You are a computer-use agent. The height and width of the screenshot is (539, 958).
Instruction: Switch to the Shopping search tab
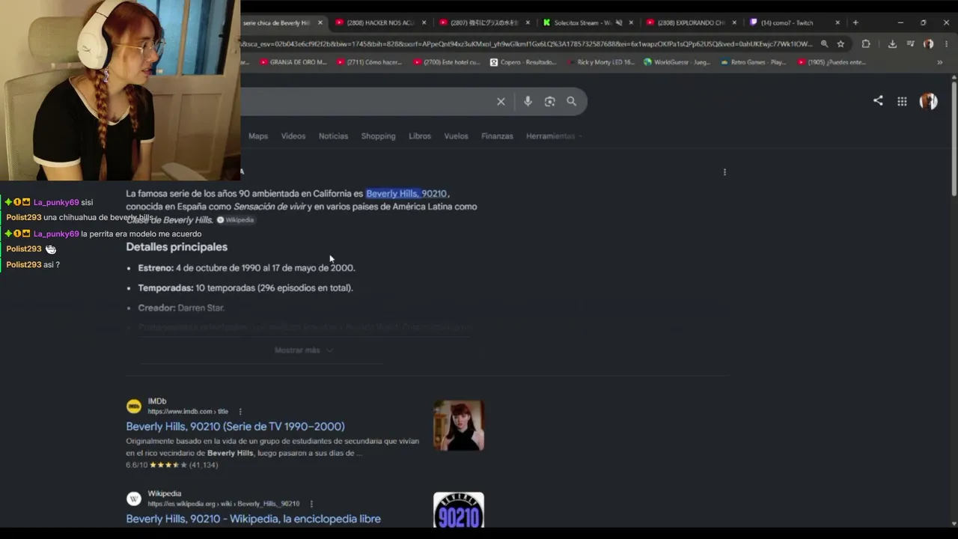click(378, 136)
